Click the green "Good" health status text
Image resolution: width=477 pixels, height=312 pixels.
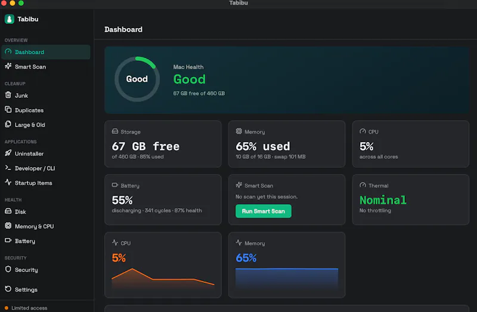pyautogui.click(x=189, y=79)
